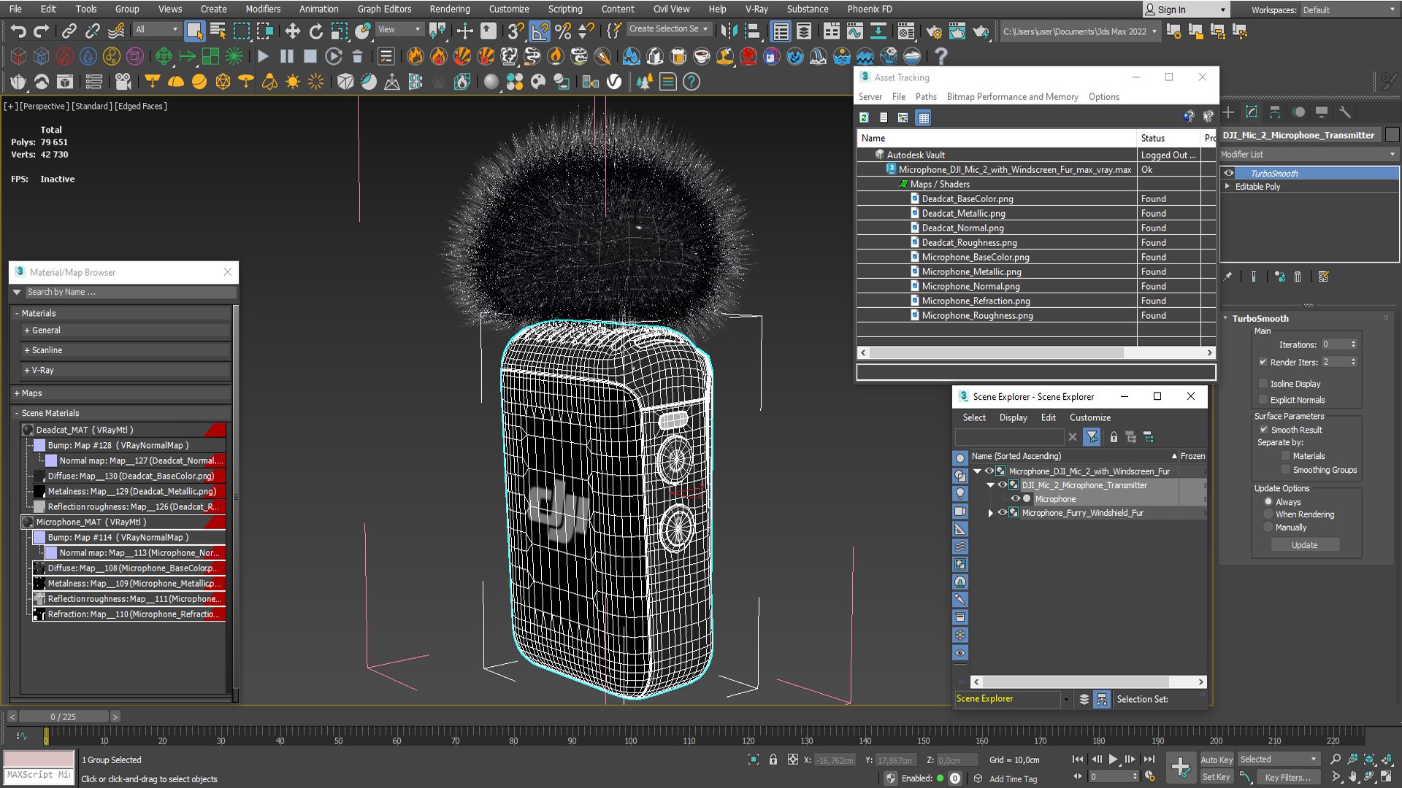Toggle Percent Snap in toolbar

(562, 31)
